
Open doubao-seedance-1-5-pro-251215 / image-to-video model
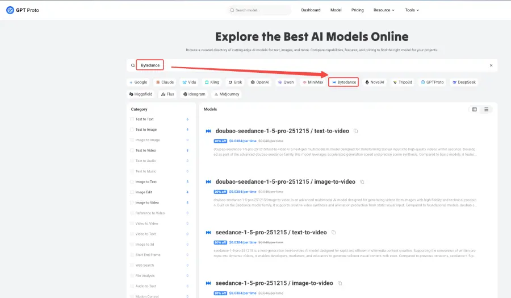285,182
